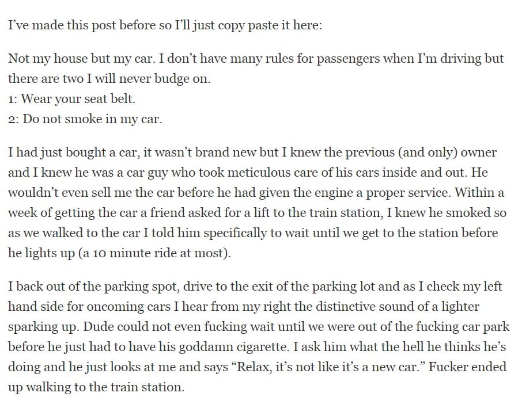Click the text "1: Wear your seat belt."
The width and height of the screenshot is (522, 404).
click(x=71, y=99)
